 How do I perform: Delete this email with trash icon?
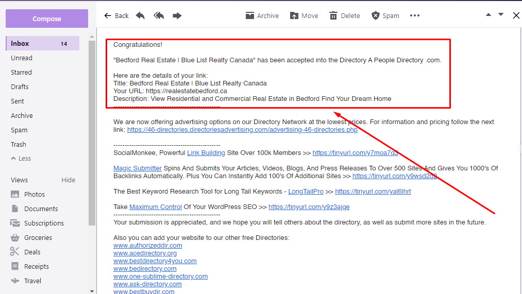pos(345,15)
